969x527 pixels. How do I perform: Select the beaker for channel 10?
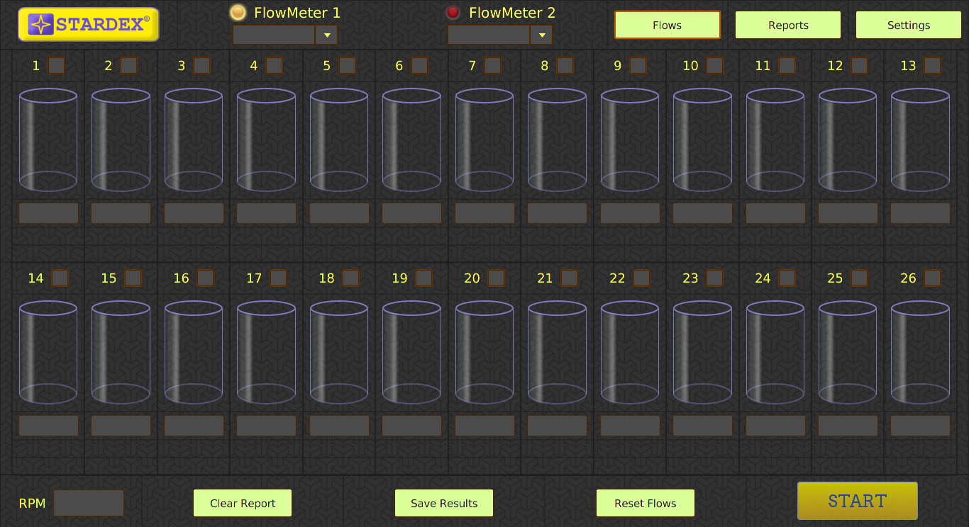tap(702, 140)
